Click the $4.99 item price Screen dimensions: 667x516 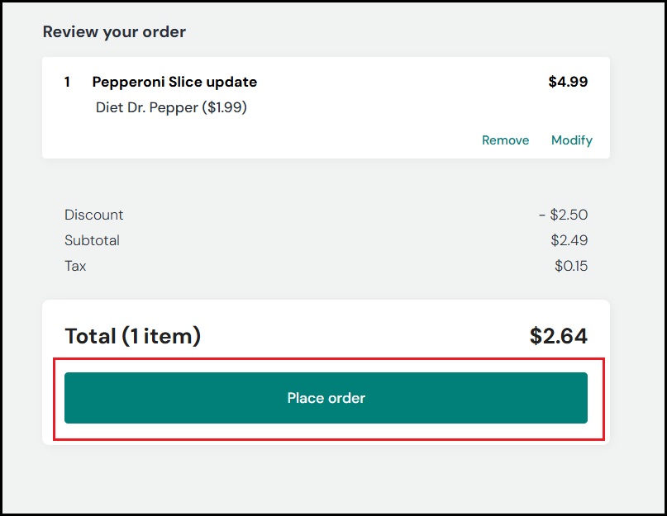pyautogui.click(x=567, y=82)
